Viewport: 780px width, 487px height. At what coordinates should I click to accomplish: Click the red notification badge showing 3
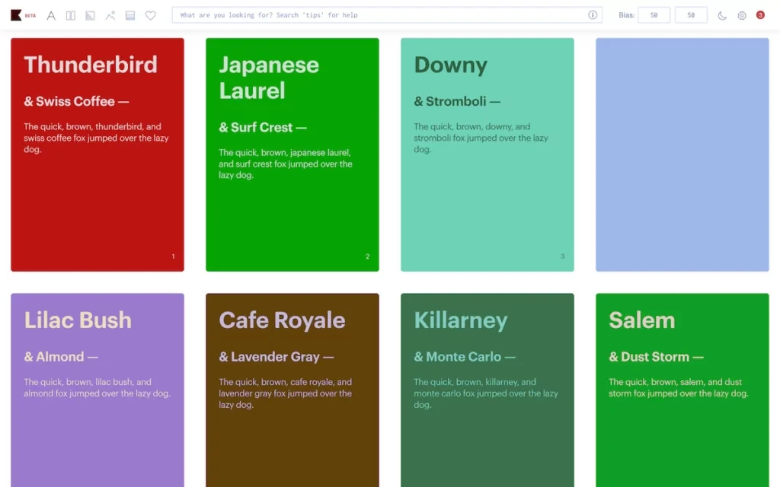point(760,15)
